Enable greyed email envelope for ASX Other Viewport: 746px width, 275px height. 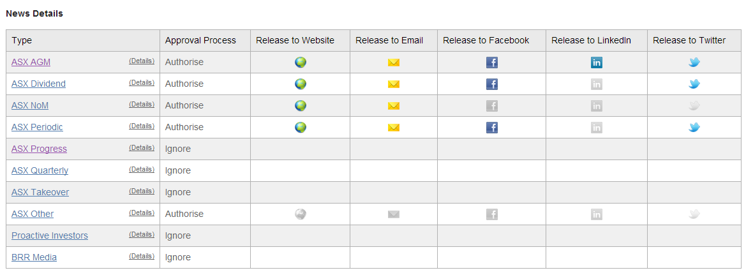[394, 214]
